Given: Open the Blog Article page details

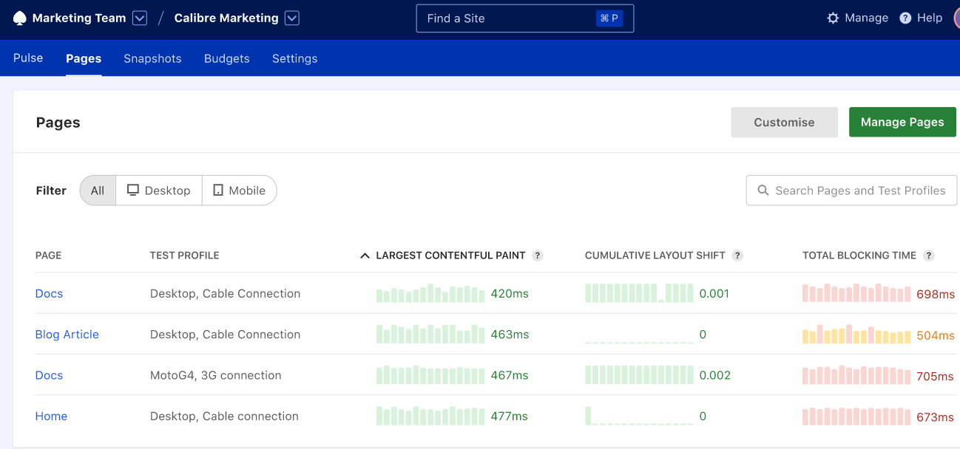Looking at the screenshot, I should pos(67,334).
